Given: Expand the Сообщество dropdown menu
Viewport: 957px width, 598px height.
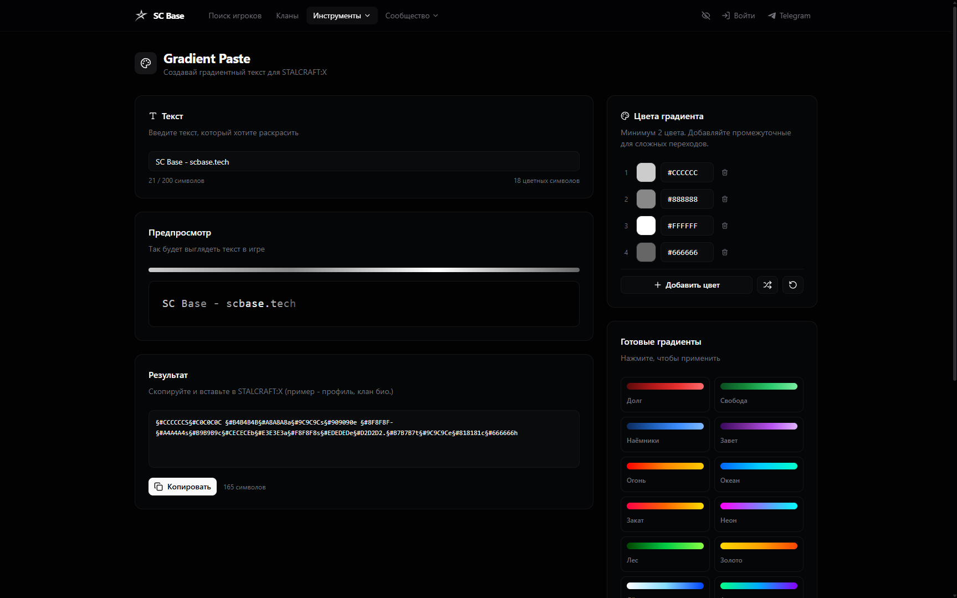Looking at the screenshot, I should point(412,16).
